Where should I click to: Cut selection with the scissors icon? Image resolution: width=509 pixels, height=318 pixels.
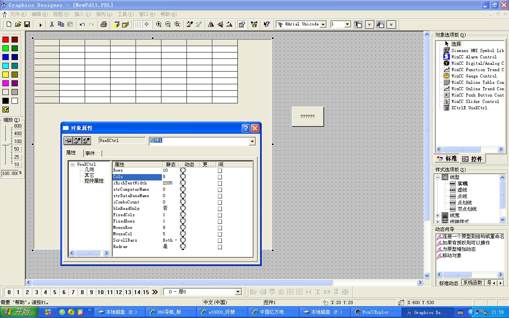point(52,24)
